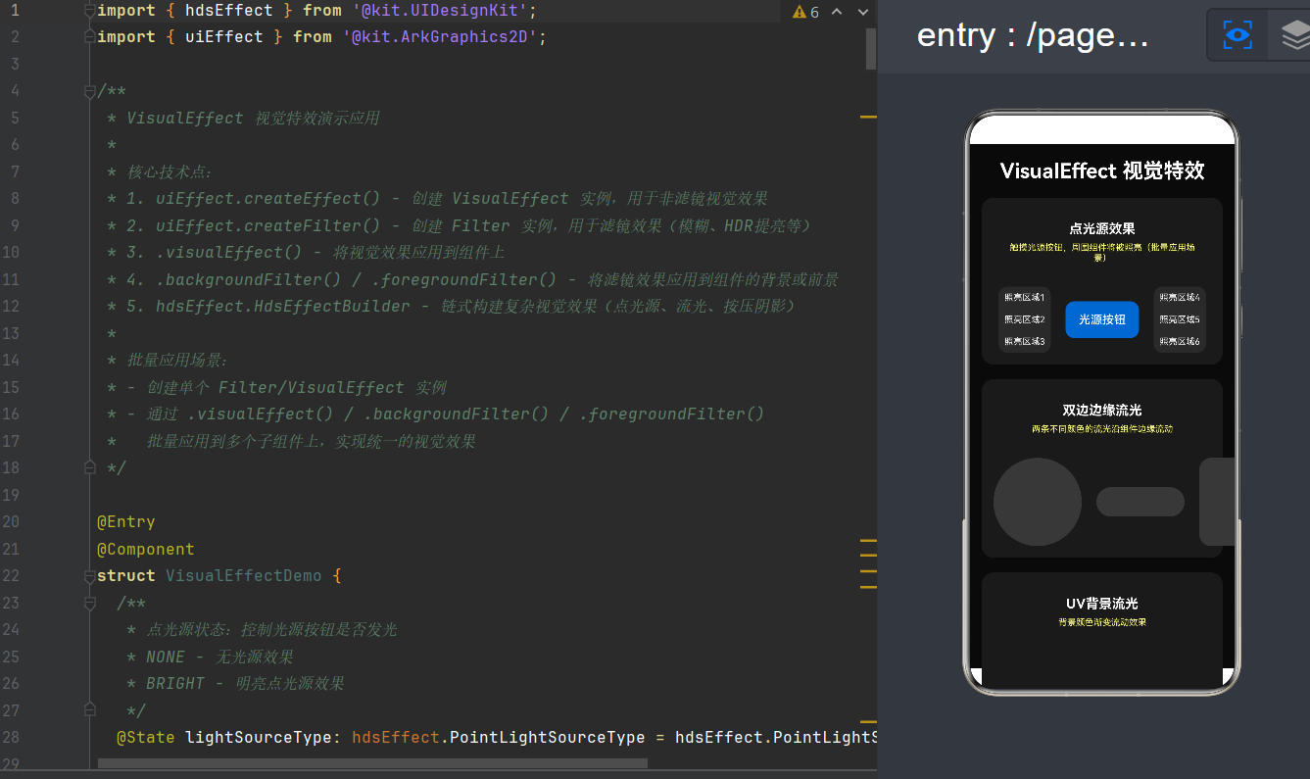Collapse the doc comment starting at line 4
1310x779 pixels.
point(89,92)
